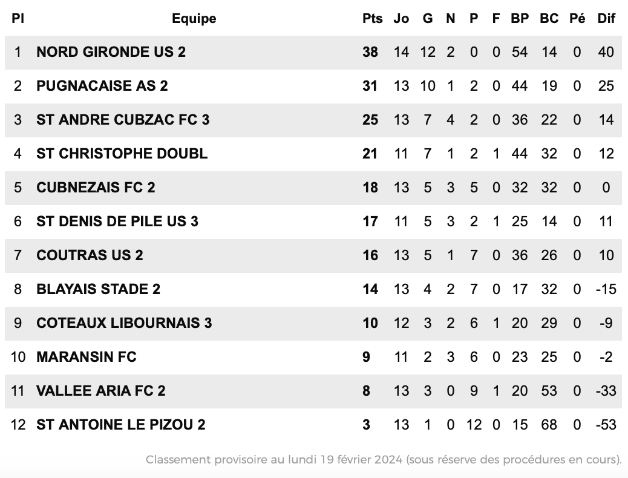The image size is (628, 478).
Task: Click the NORD GIRONDE US 2 team name
Action: pos(111,52)
